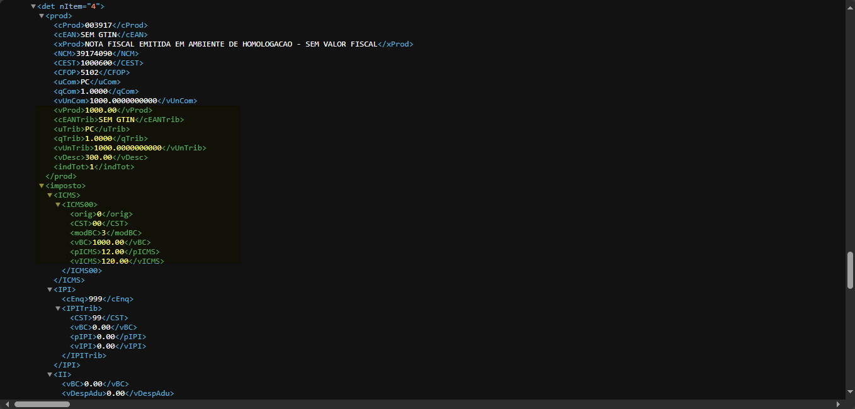
Task: Click the vProd 1000.00 line
Action: [103, 110]
